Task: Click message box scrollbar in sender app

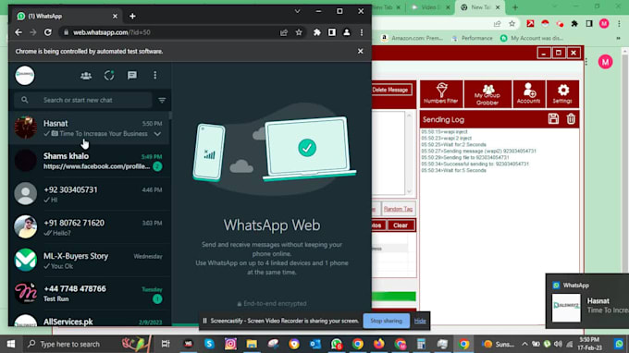Action: click(409, 153)
